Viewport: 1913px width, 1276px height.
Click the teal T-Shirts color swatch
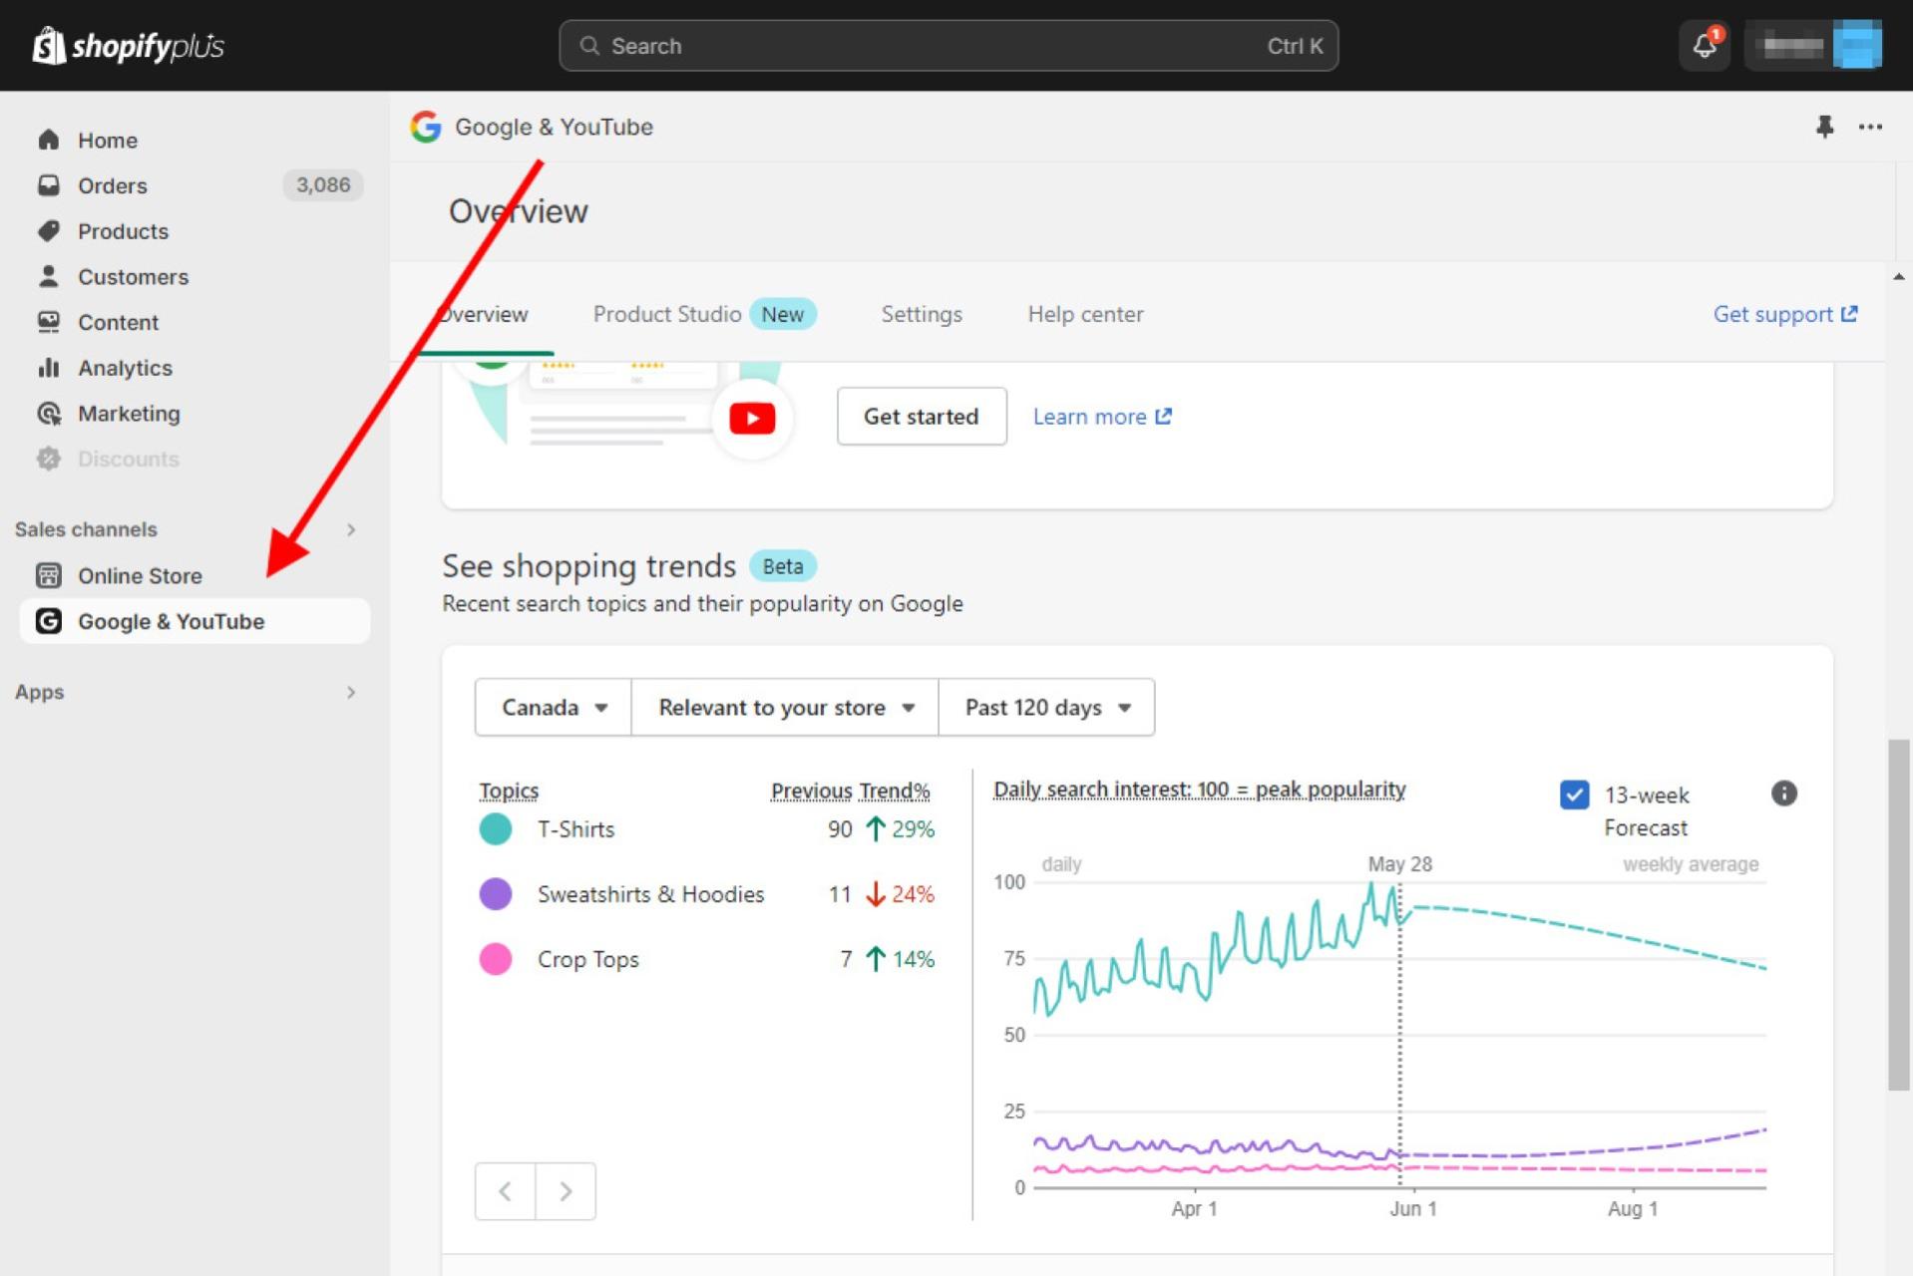pyautogui.click(x=496, y=829)
